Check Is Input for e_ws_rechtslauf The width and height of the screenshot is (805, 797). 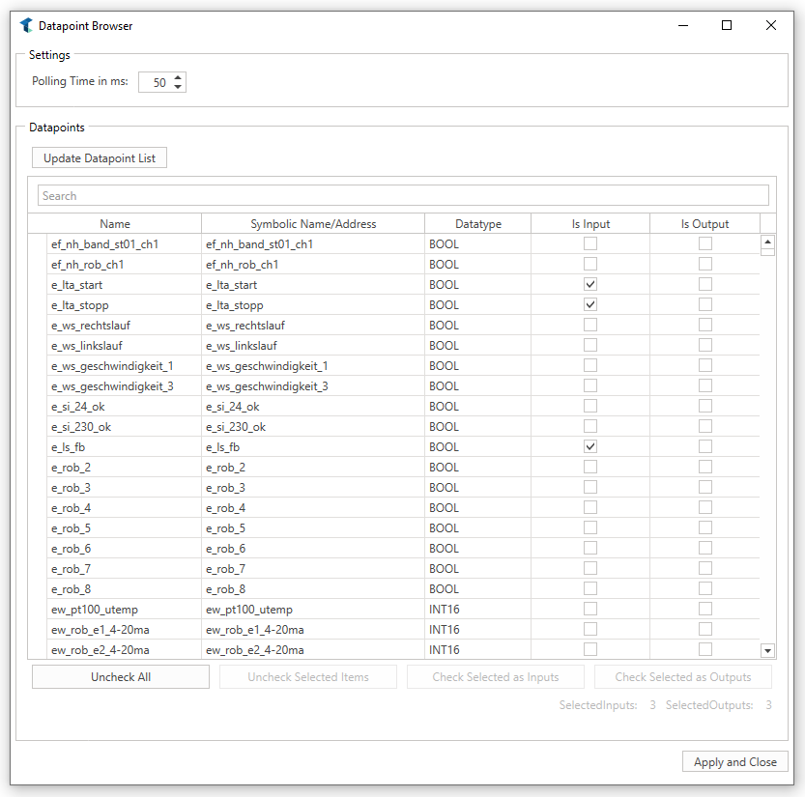click(x=590, y=325)
